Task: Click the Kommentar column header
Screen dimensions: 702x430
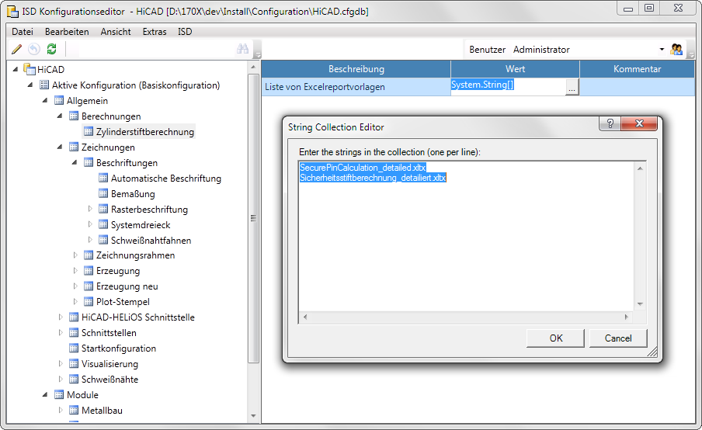Action: pyautogui.click(x=637, y=69)
